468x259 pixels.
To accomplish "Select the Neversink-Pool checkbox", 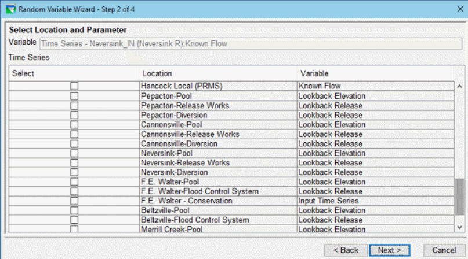I will [x=74, y=153].
